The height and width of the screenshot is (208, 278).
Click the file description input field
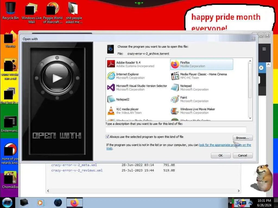[x=176, y=130]
